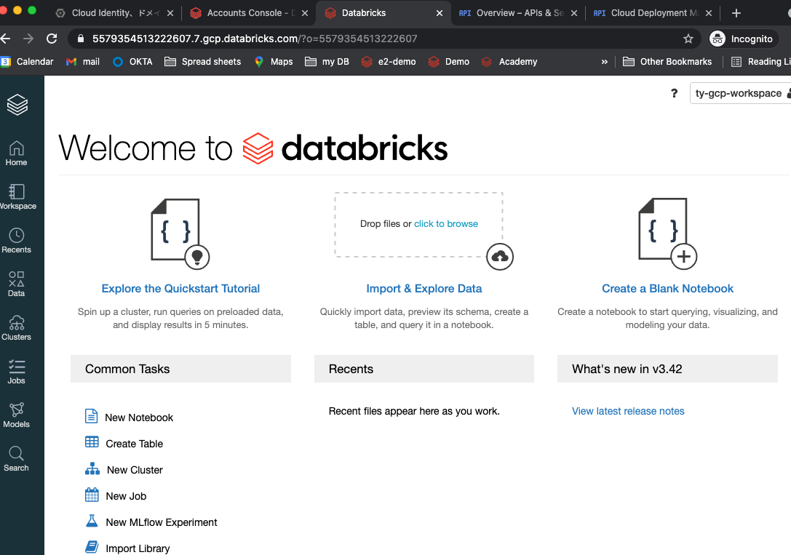The image size is (791, 555).
Task: Open the Other Bookmarks folder
Action: 667,62
